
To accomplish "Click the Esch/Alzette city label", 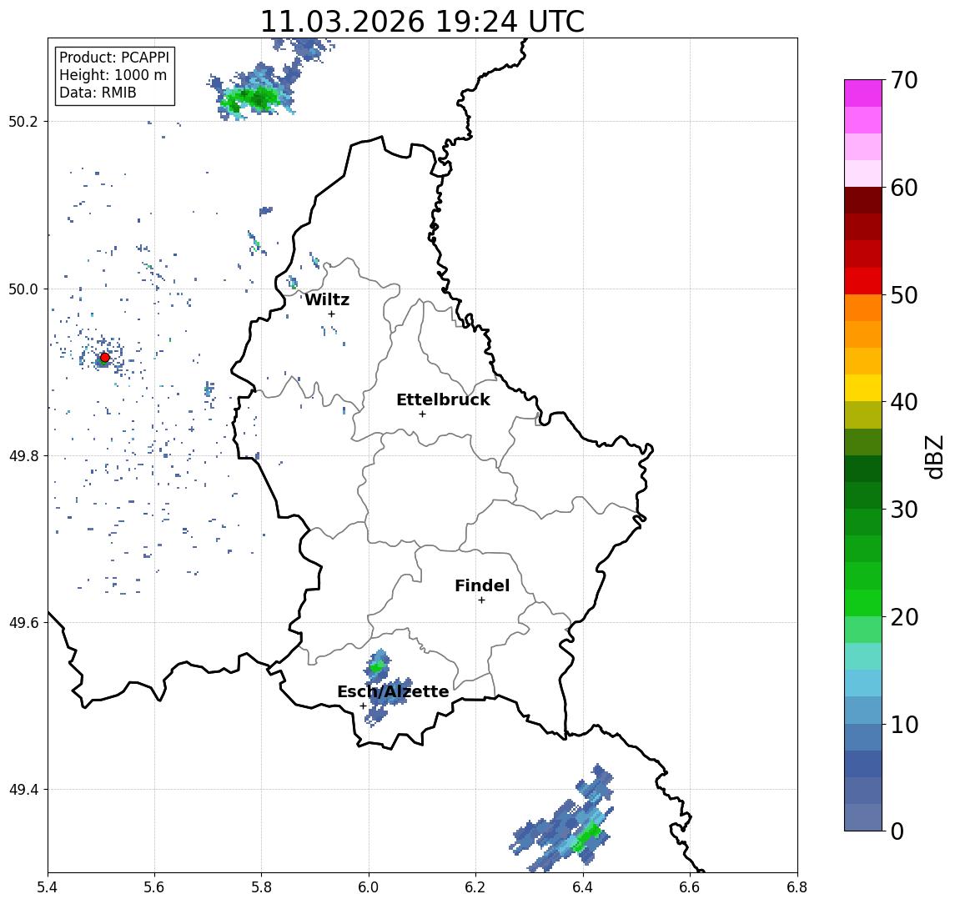I will (x=393, y=691).
